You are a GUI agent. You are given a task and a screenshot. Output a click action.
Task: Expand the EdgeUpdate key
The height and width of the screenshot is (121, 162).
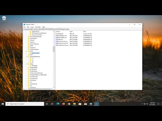click(27, 68)
